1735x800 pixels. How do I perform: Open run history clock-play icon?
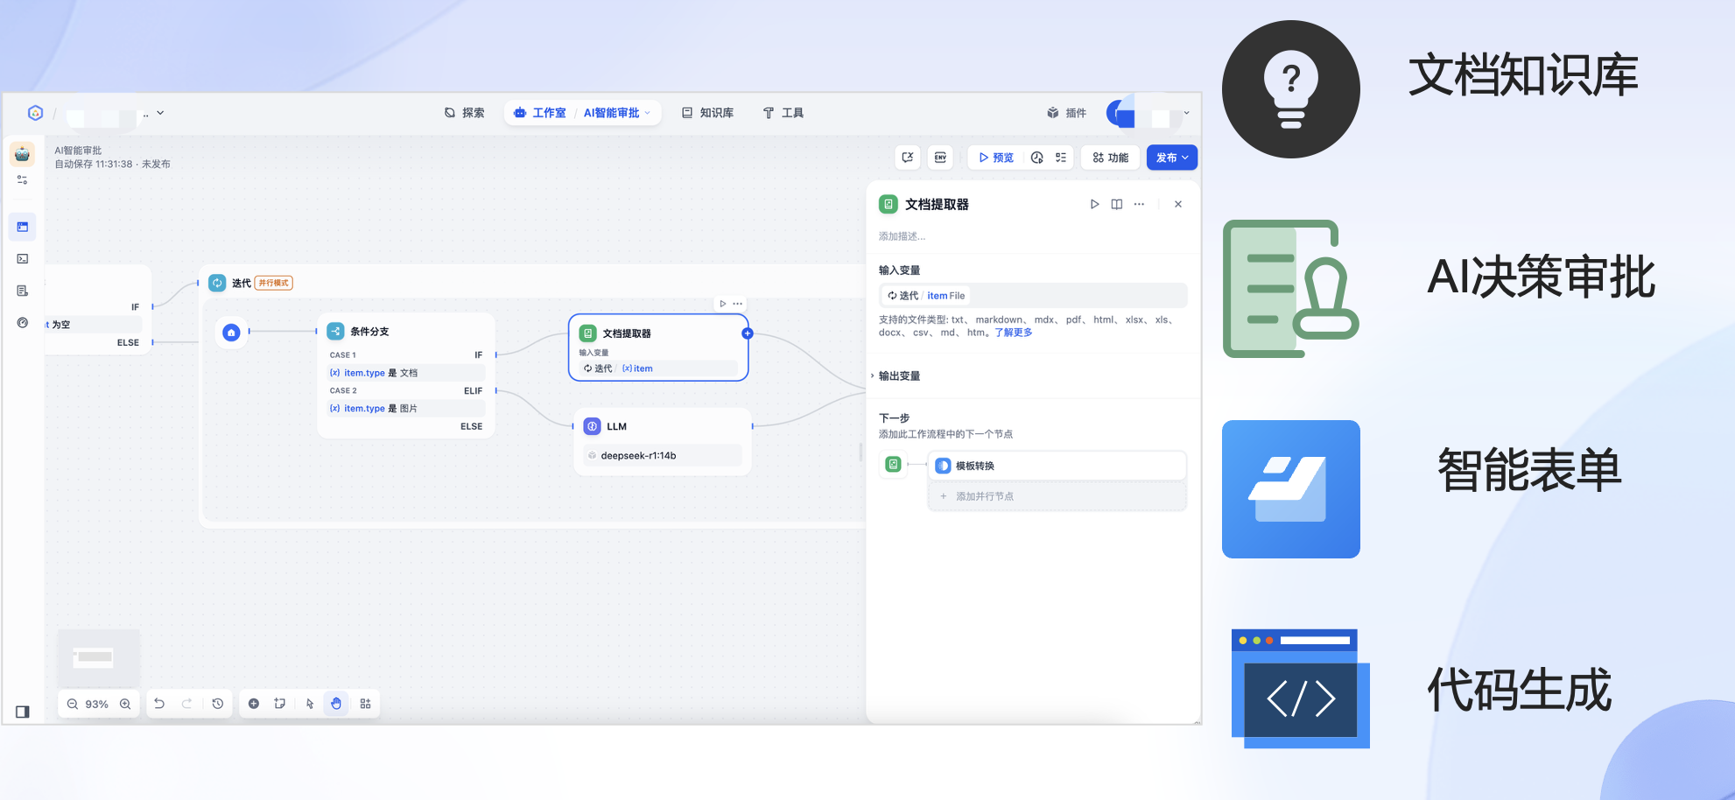tap(1037, 158)
